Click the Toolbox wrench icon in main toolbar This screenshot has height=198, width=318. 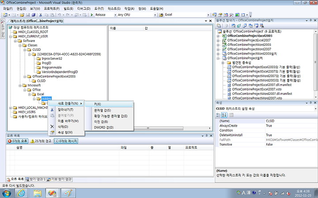coord(231,15)
